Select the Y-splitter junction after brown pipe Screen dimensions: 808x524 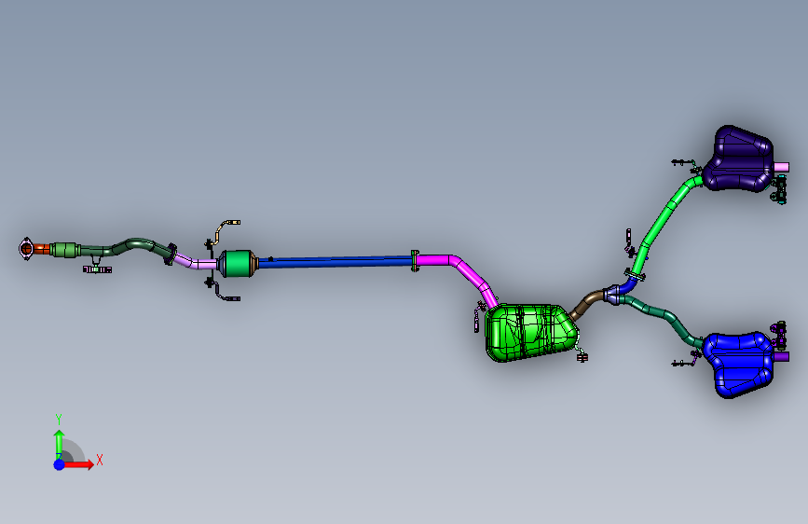(x=613, y=295)
